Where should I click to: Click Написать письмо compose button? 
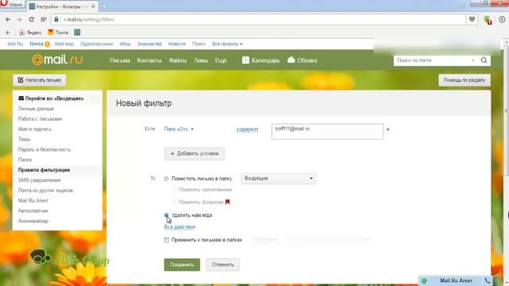click(x=39, y=80)
